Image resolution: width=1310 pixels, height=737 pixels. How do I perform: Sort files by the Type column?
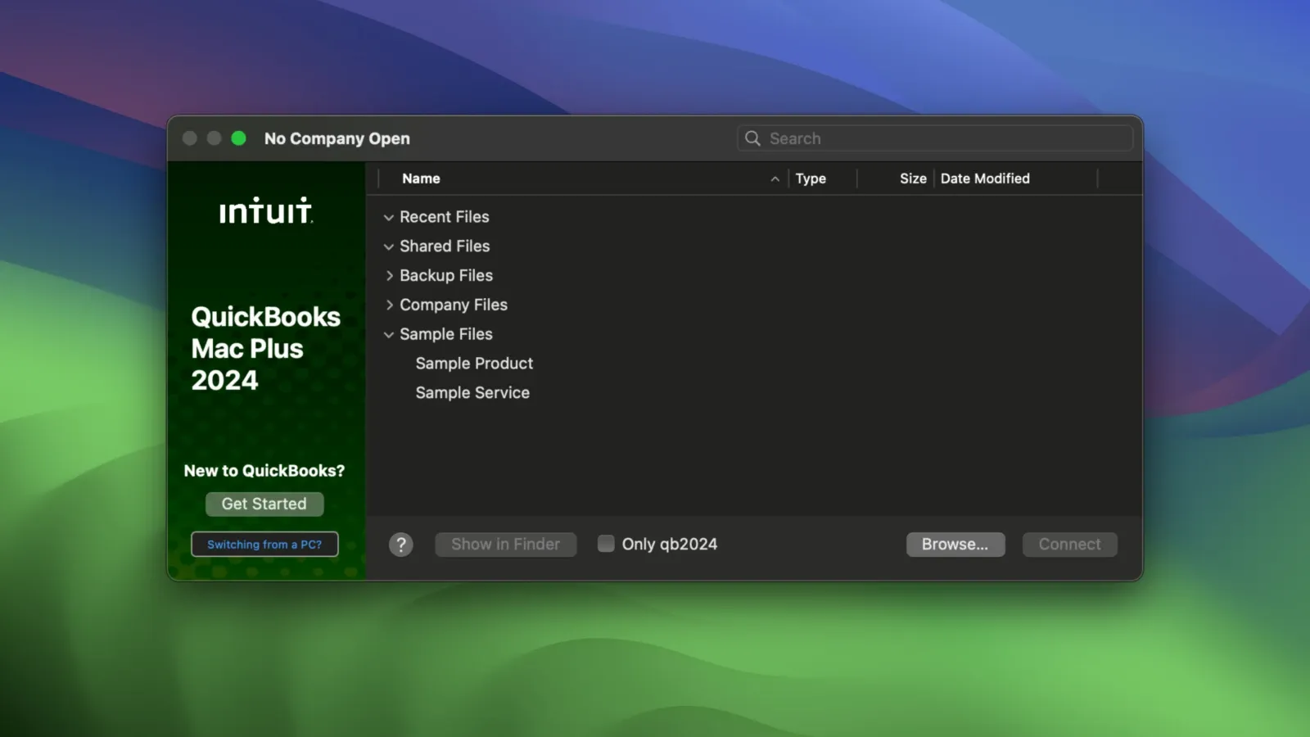point(810,178)
